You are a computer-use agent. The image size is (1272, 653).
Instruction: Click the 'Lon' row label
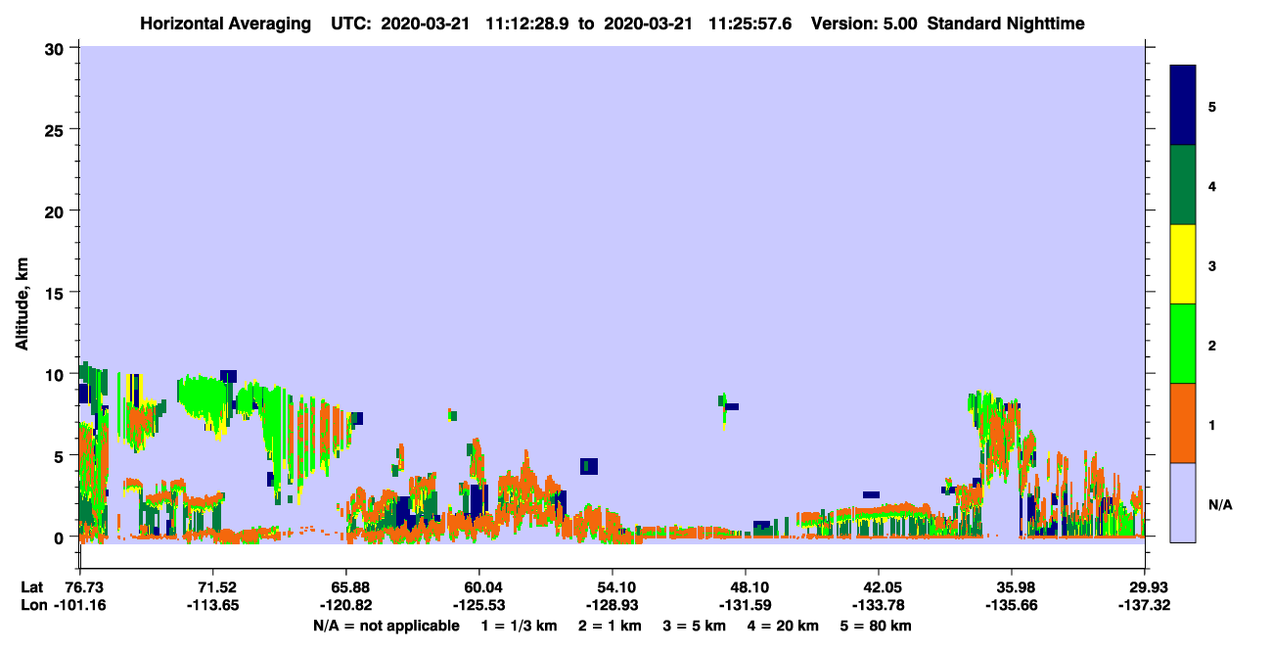[32, 605]
